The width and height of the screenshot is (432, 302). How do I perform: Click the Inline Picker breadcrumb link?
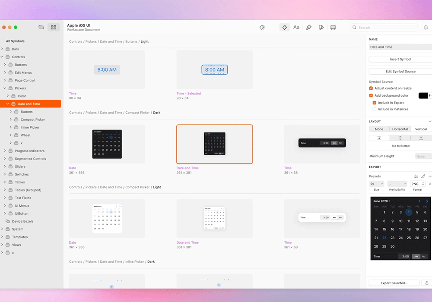click(x=135, y=261)
